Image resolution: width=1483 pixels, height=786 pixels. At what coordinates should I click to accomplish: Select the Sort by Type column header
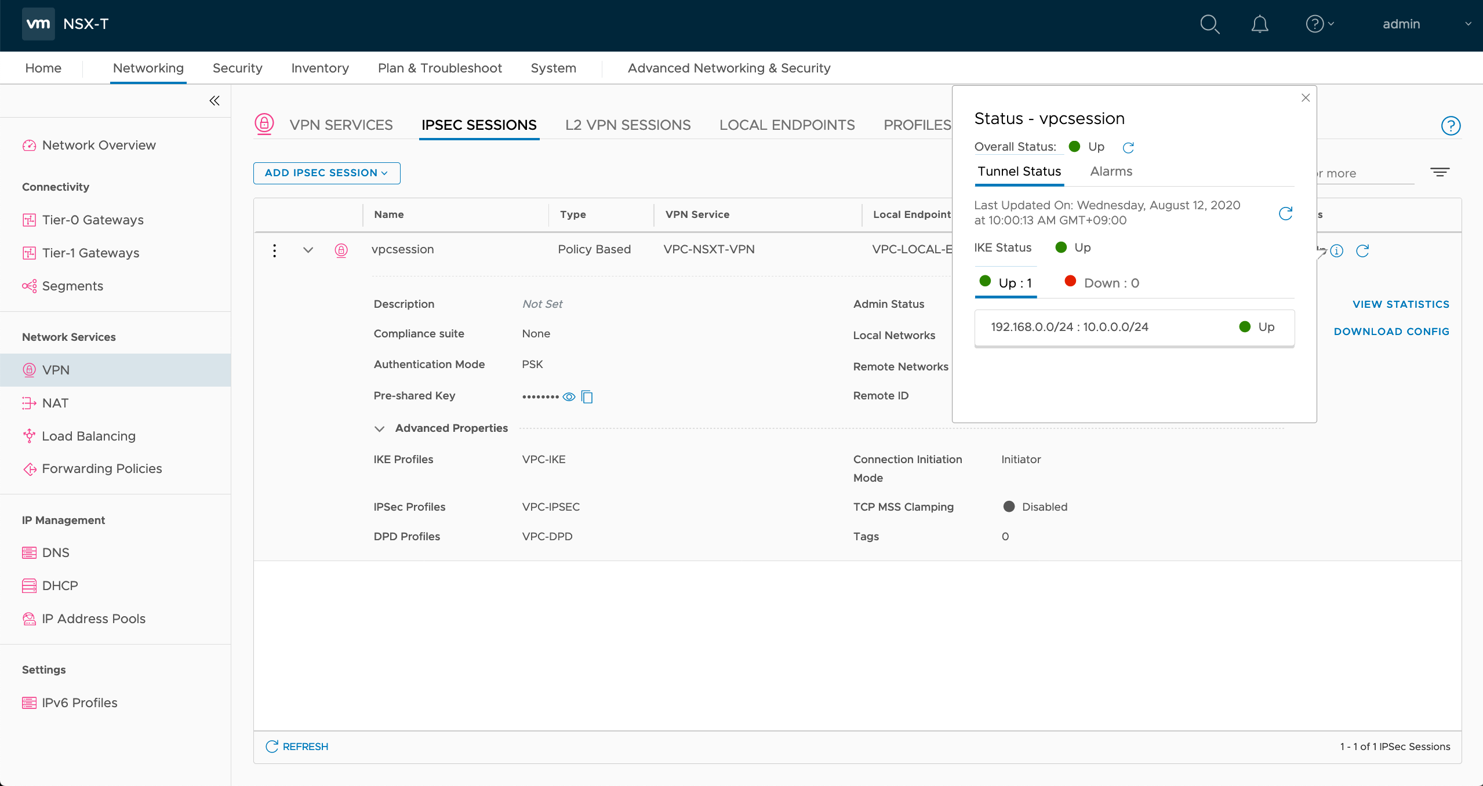(x=573, y=214)
